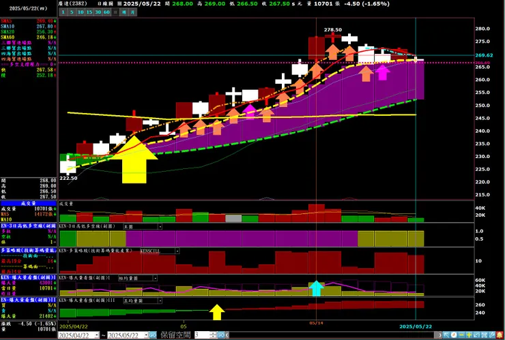Click the 多策略股 panel header
The width and height of the screenshot is (505, 340).
tap(29, 250)
